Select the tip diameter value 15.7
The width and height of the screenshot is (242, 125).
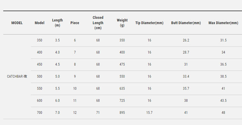tap(149, 113)
